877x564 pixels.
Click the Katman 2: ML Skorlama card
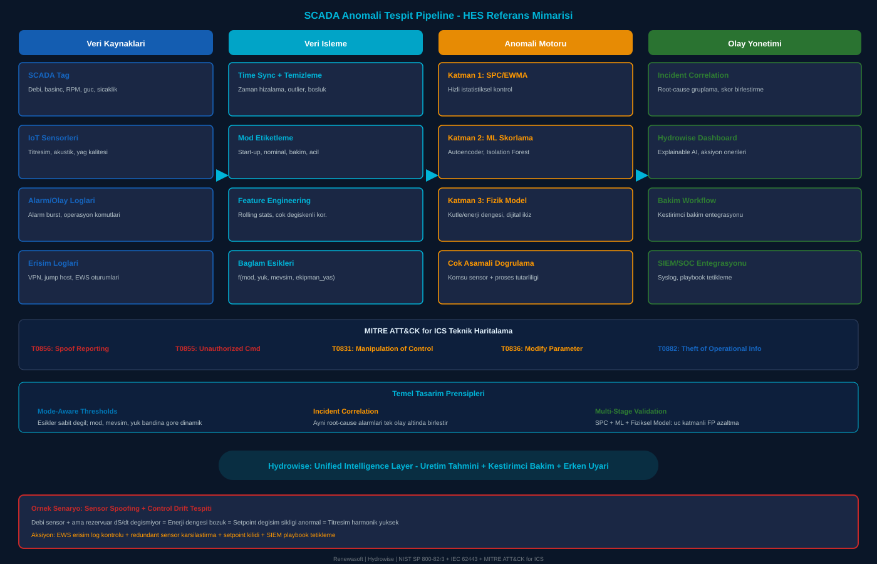(x=536, y=152)
